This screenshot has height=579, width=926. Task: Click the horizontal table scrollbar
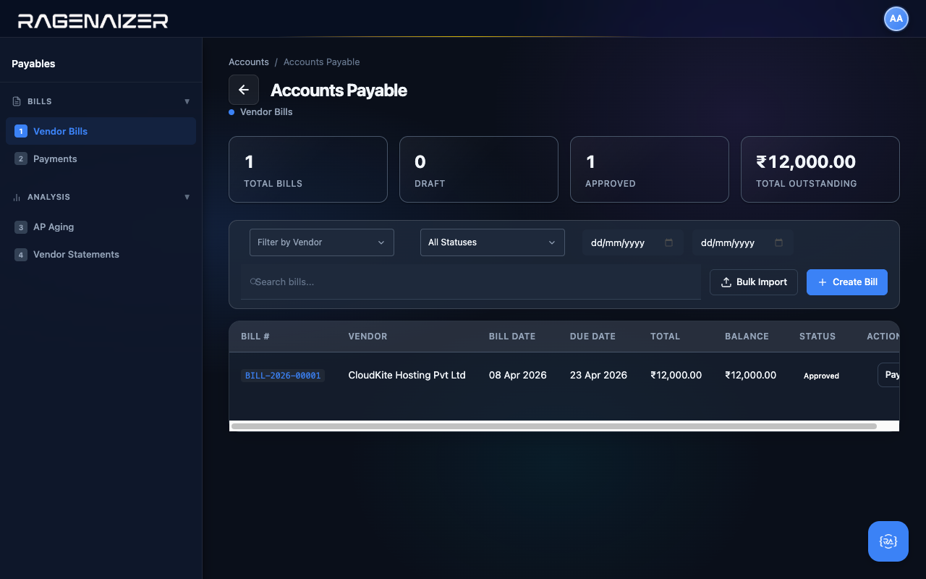click(553, 426)
